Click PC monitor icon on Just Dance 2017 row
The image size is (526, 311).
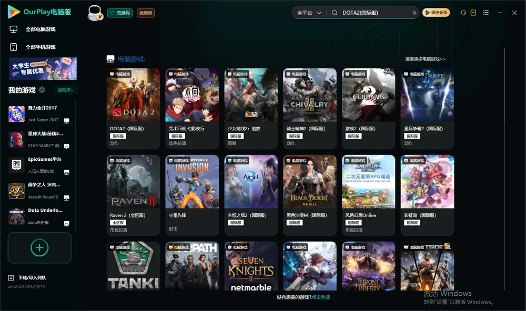tap(66, 121)
